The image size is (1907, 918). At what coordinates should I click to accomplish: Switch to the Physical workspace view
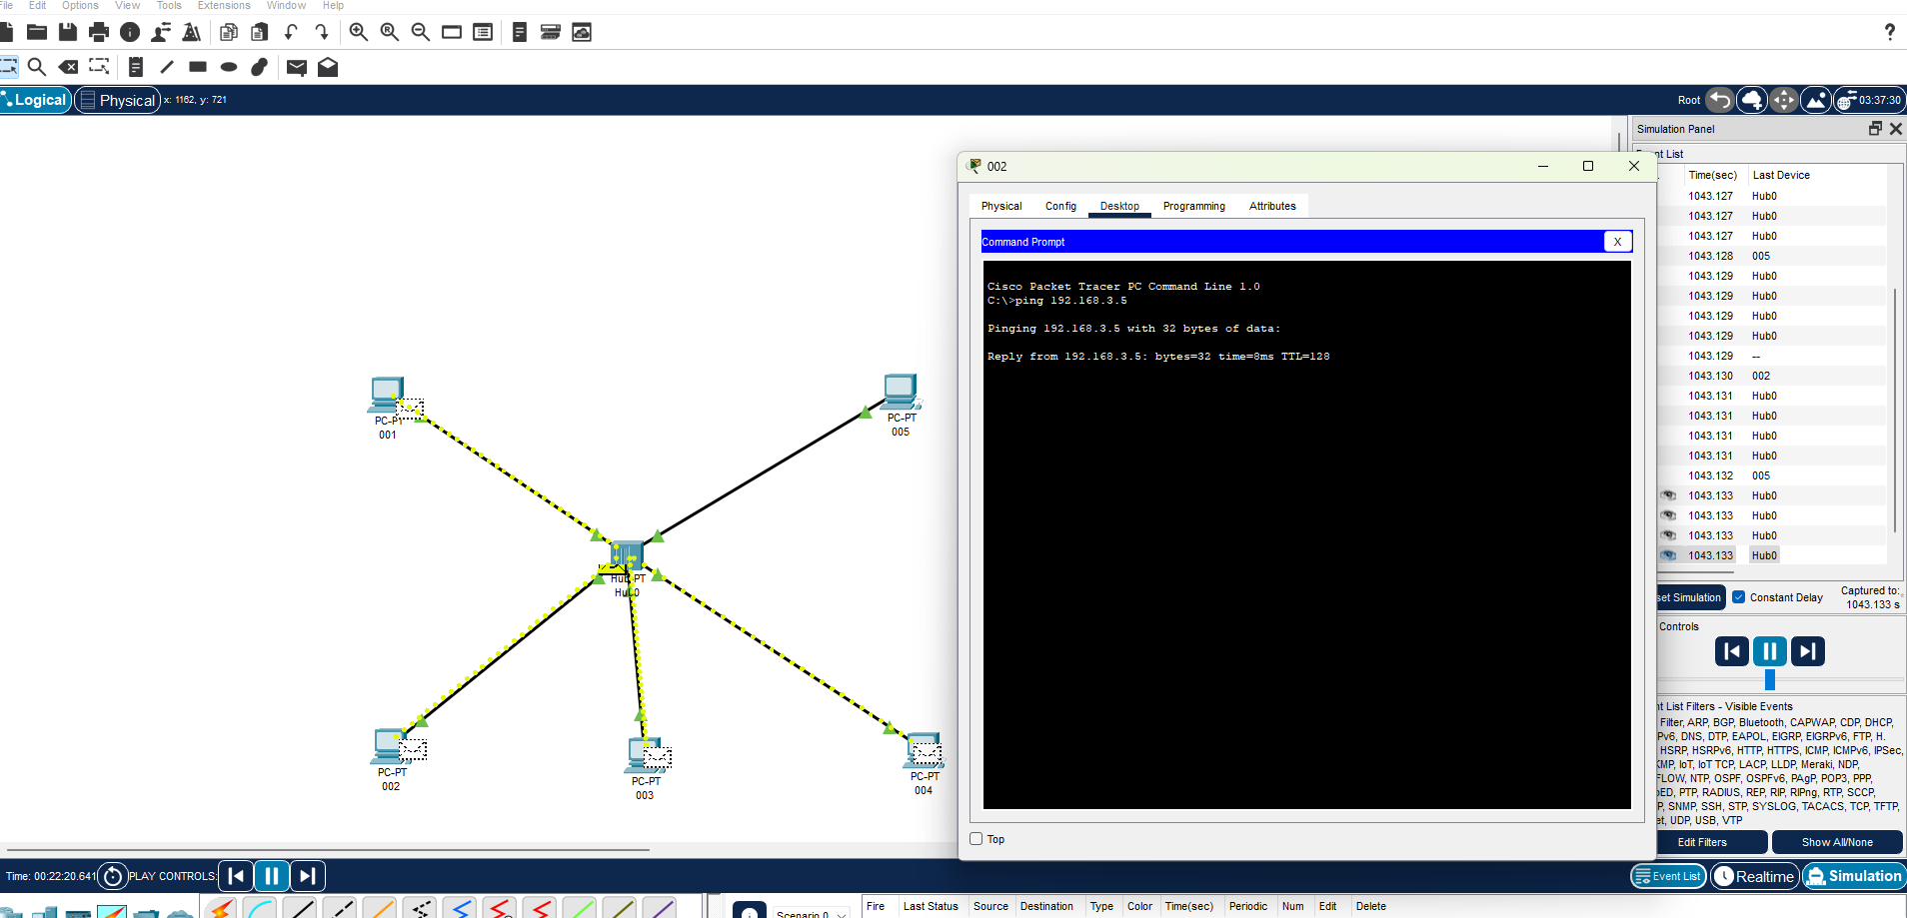coord(118,100)
